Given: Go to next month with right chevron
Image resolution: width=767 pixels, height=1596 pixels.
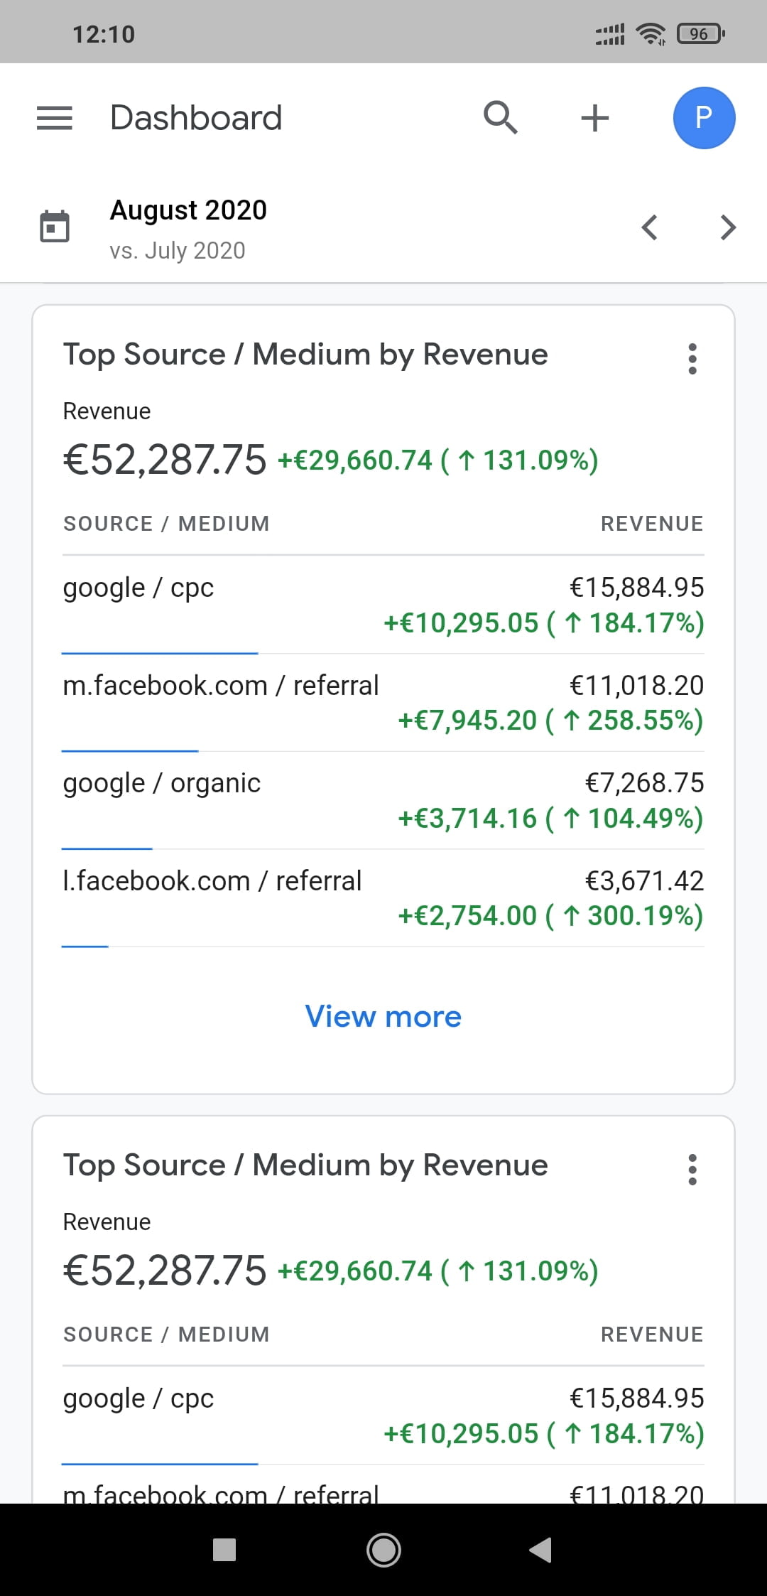Looking at the screenshot, I should click(x=728, y=227).
